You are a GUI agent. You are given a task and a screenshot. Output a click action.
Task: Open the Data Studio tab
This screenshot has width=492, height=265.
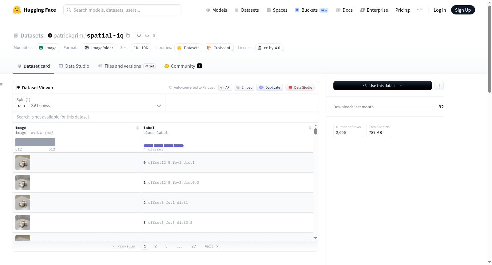pos(74,66)
